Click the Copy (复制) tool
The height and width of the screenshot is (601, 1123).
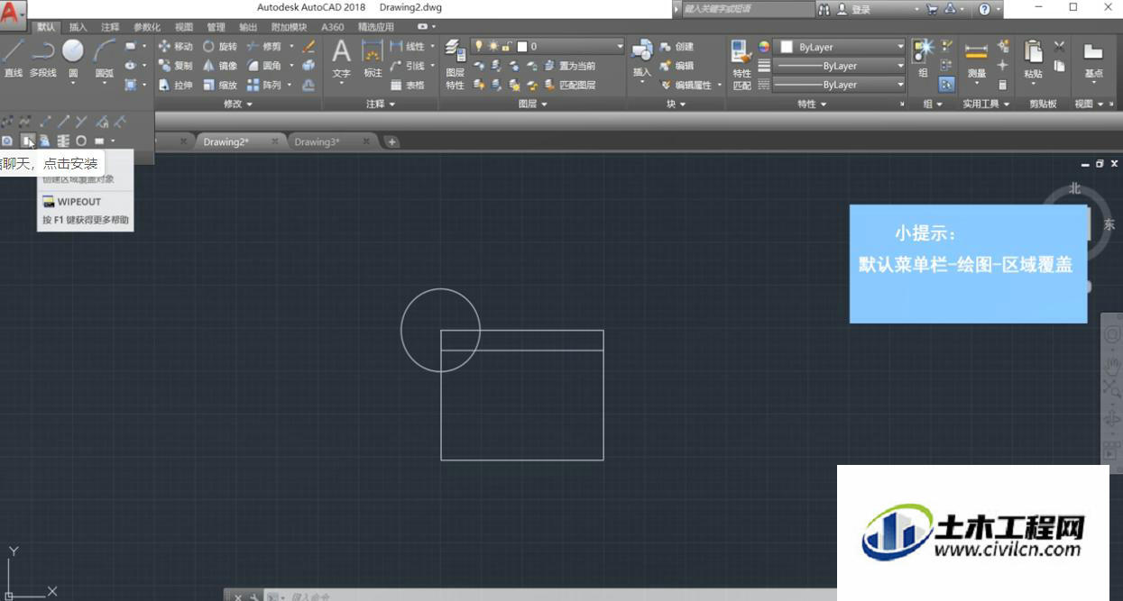click(x=176, y=66)
